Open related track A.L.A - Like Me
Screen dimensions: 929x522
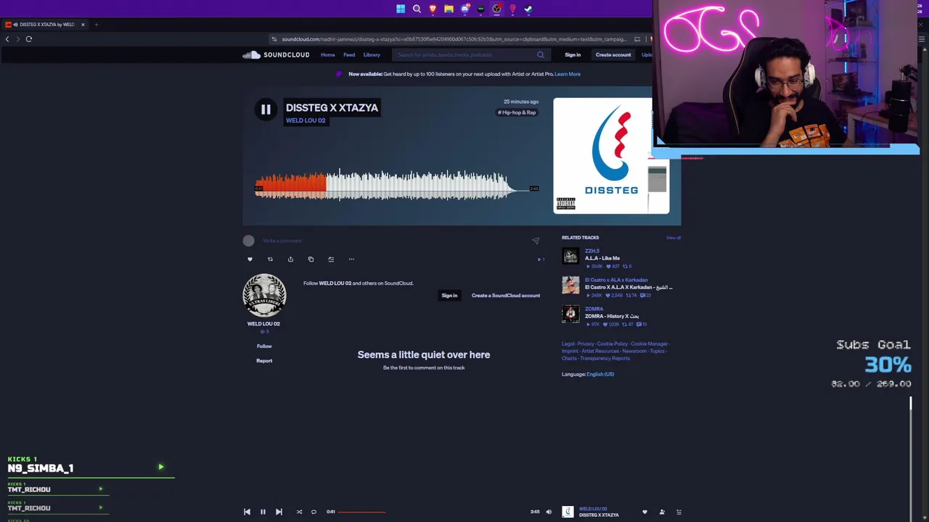coord(602,258)
